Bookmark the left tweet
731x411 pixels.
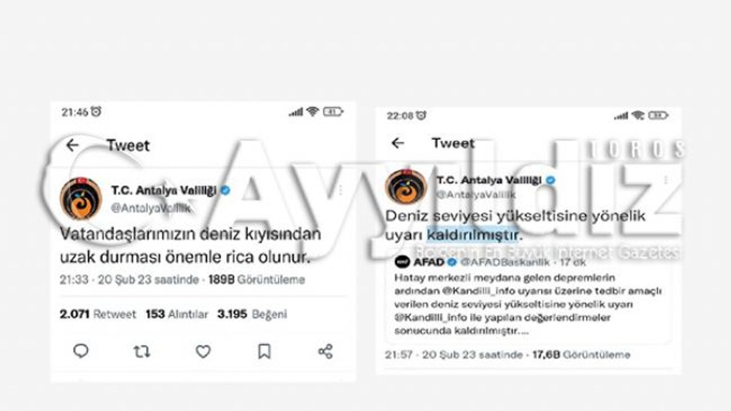click(x=264, y=351)
